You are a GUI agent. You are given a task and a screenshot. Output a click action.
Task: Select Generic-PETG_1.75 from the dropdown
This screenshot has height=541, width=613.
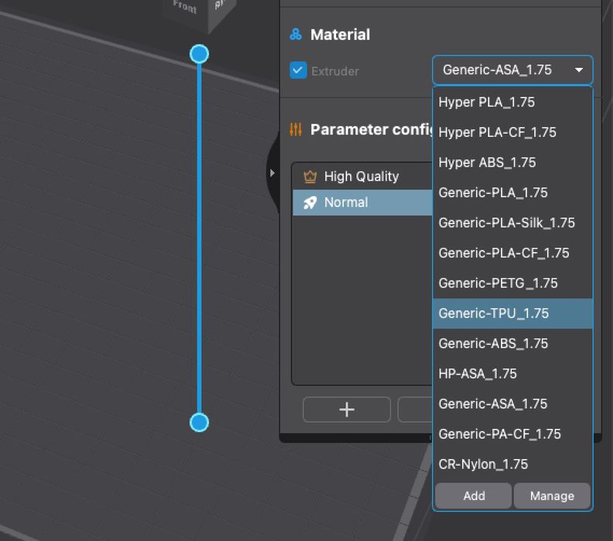(498, 283)
